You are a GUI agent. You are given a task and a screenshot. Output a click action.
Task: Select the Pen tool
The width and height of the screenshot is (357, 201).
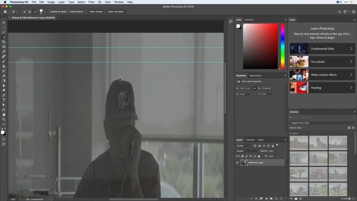tap(4, 95)
